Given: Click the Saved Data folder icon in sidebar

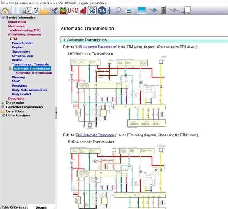Looking at the screenshot, I should coord(3,111).
